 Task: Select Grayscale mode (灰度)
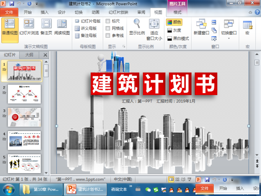pos(174,30)
